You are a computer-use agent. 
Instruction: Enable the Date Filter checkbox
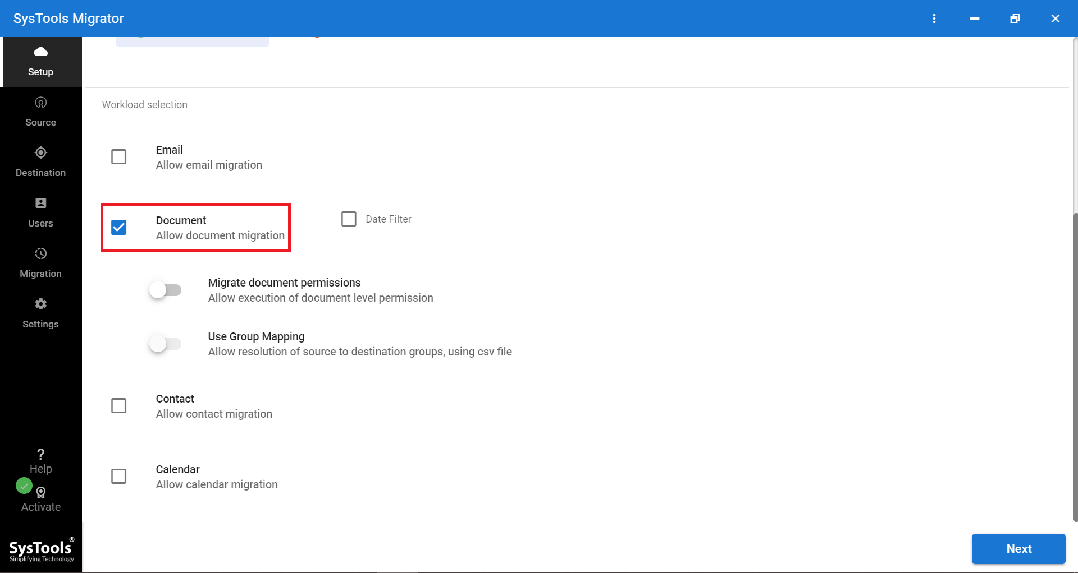[x=349, y=219]
